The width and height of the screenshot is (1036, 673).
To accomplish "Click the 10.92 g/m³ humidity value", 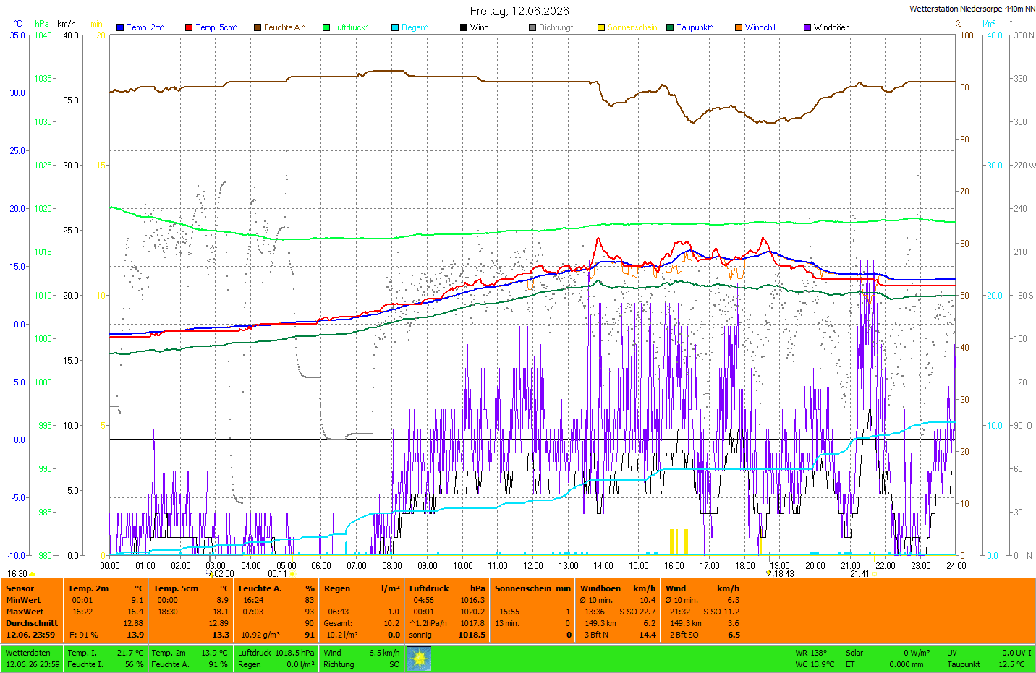I will (x=260, y=635).
